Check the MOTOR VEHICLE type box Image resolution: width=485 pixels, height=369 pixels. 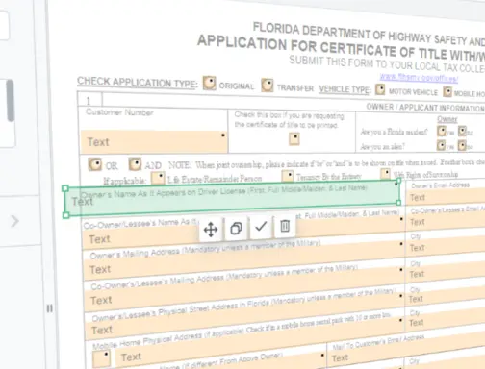coord(380,89)
